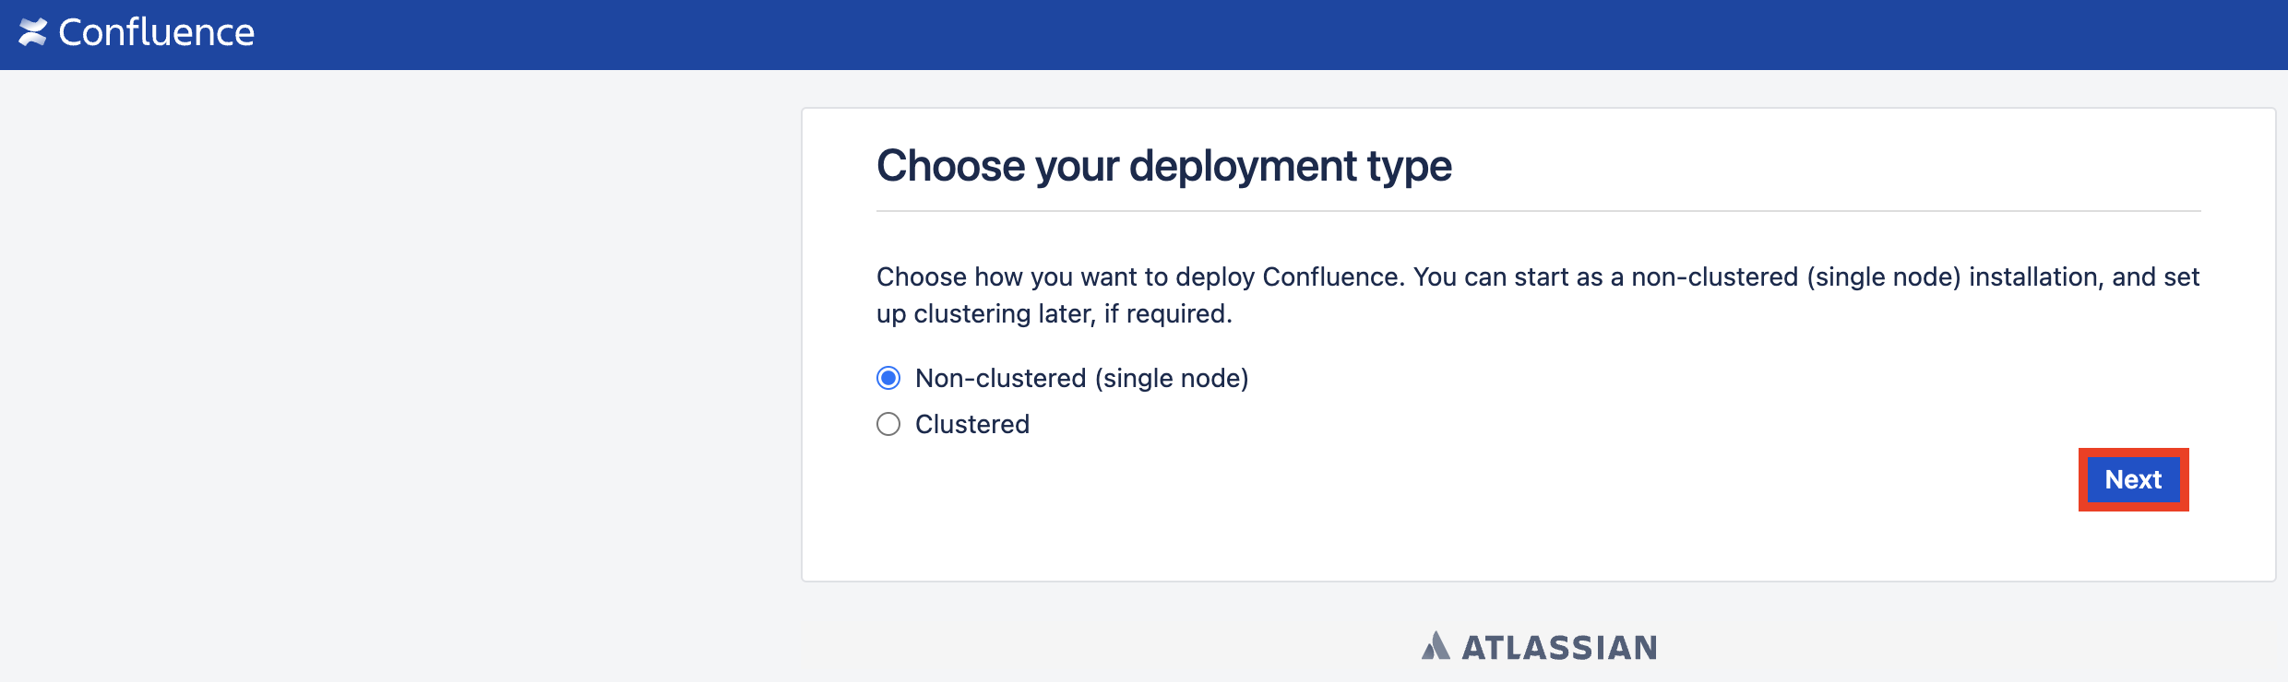Click the Next button
The height and width of the screenshot is (682, 2288).
pyautogui.click(x=2133, y=479)
